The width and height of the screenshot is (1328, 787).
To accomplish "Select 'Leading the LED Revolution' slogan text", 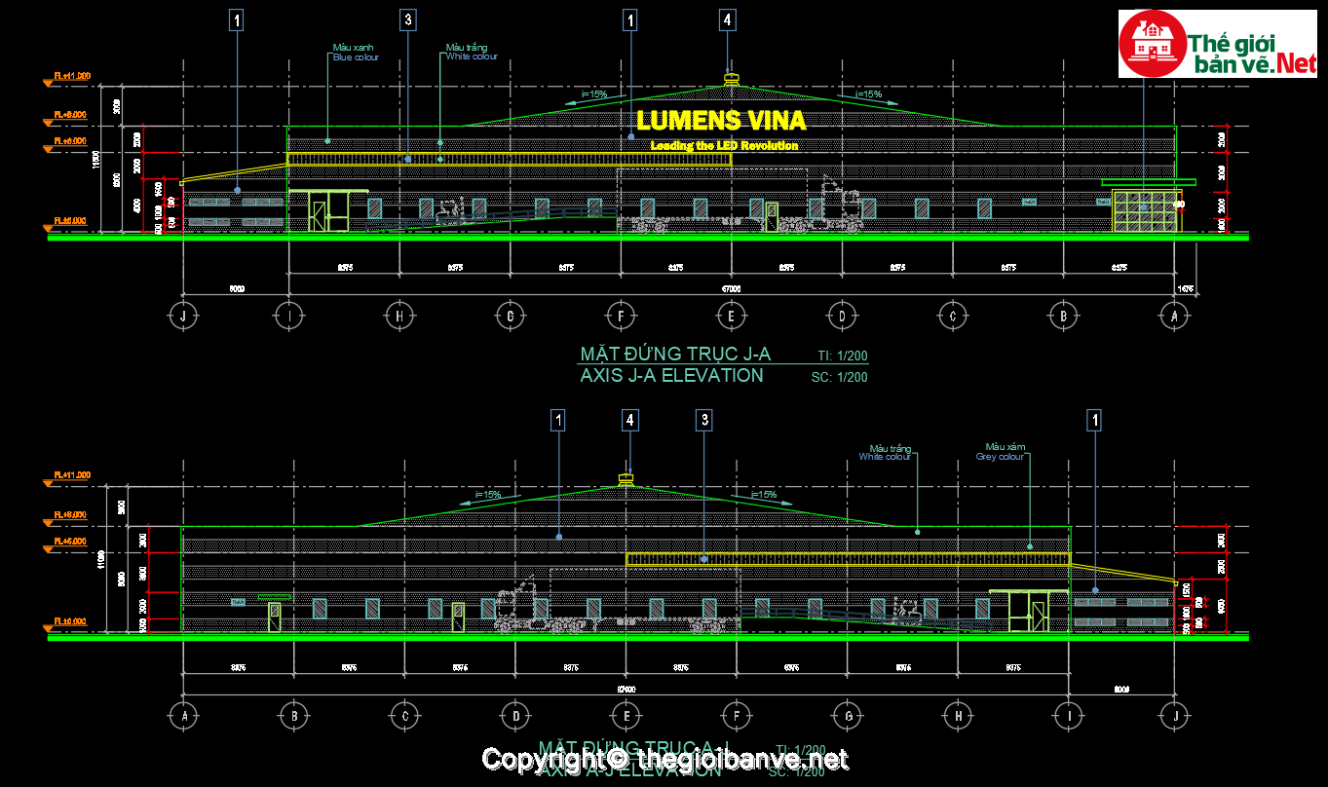I will [724, 145].
